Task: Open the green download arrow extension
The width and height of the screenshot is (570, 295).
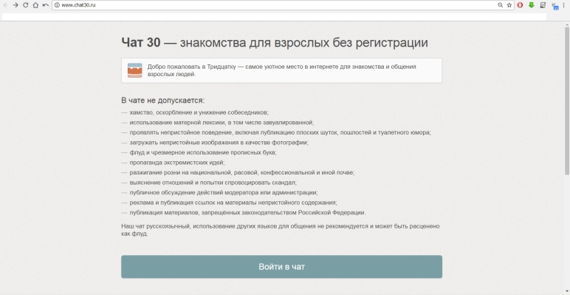Action: (x=532, y=5)
